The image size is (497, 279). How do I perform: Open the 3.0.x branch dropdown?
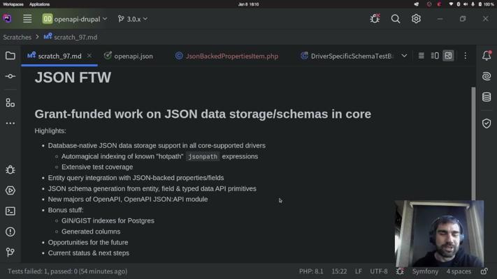pos(133,19)
